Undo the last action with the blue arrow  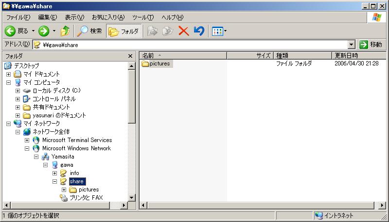pyautogui.click(x=199, y=31)
